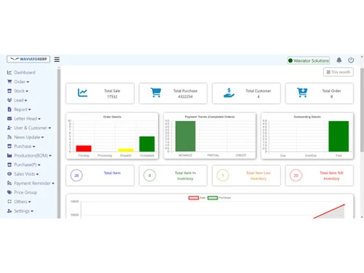Click the sidebar vertical scrollbar
Screen dimensions: 364x273
tap(59, 143)
